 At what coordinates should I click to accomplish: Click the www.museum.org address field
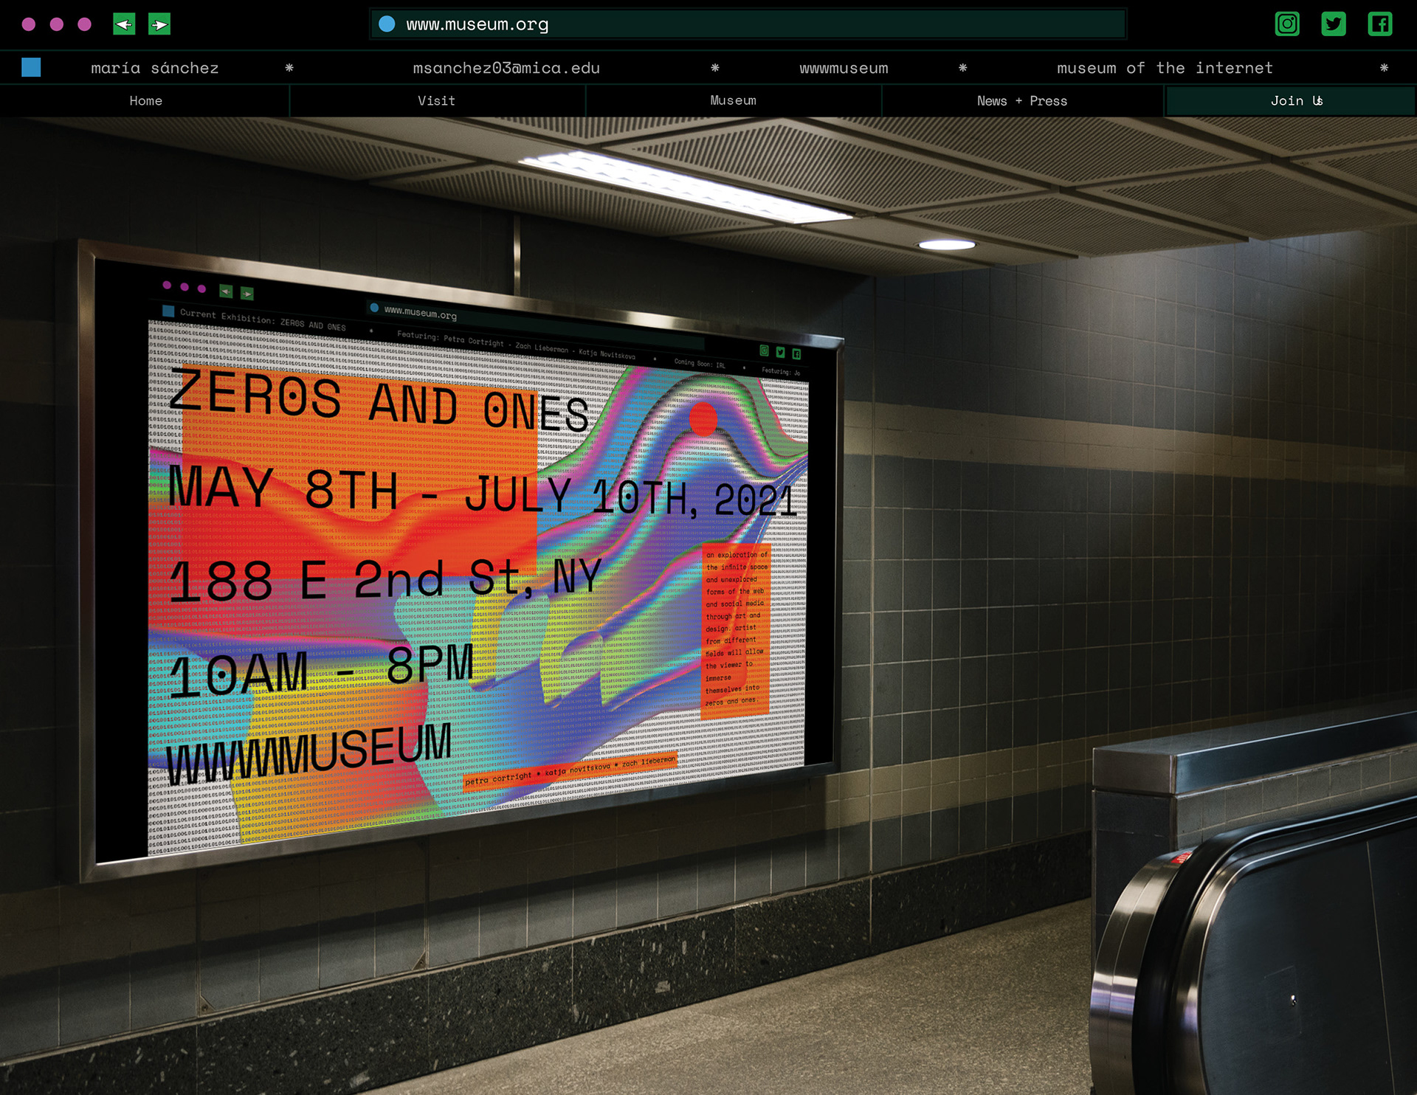748,24
